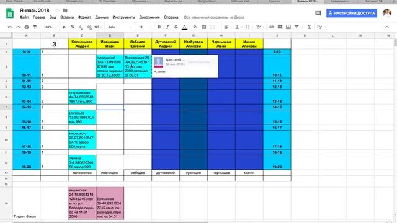This screenshot has height=223, width=397.
Task: Increase decimal places button
Action: pos(89,27)
